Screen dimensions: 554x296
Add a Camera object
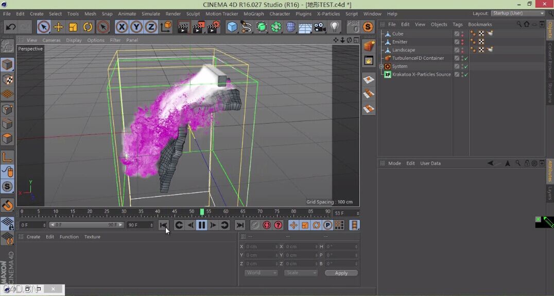point(320,27)
